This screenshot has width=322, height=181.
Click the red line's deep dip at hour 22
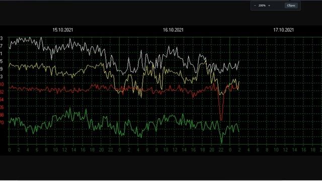pyautogui.click(x=221, y=120)
